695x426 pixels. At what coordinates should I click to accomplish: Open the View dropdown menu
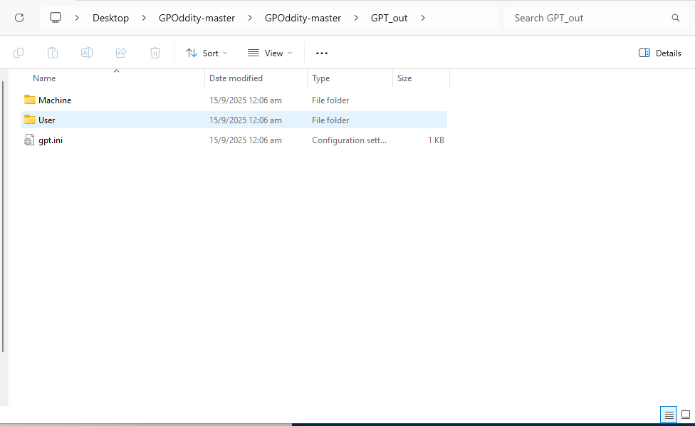click(270, 53)
